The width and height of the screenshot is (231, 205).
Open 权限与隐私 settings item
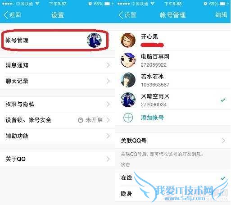click(x=58, y=104)
